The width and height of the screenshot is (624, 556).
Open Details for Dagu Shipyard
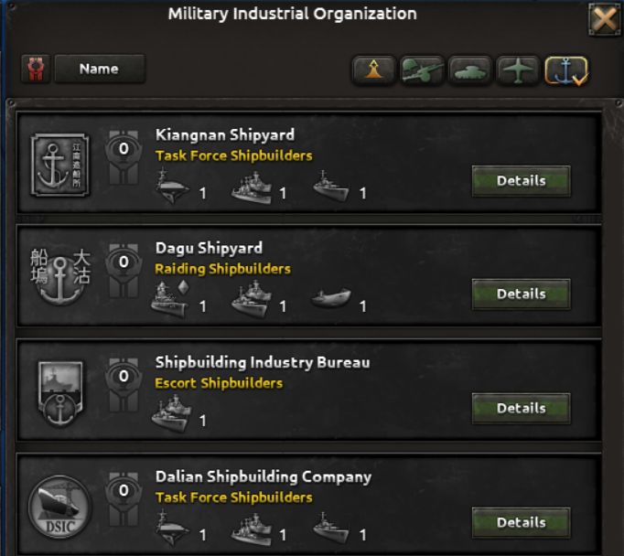tap(521, 294)
